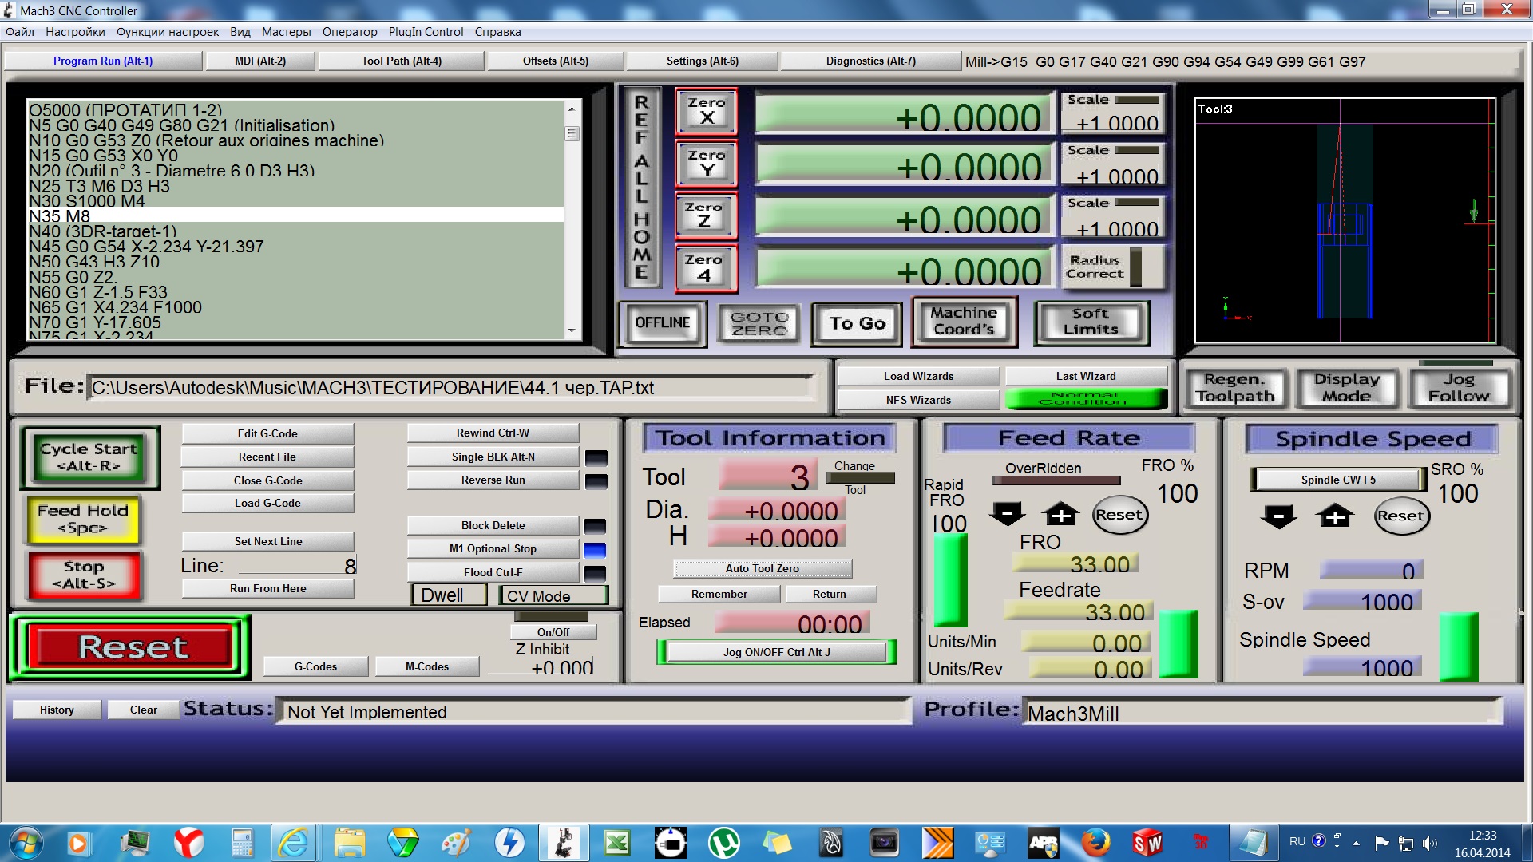Image resolution: width=1533 pixels, height=862 pixels.
Task: Toggle Flood Ctrl-F coolant
Action: tap(493, 572)
